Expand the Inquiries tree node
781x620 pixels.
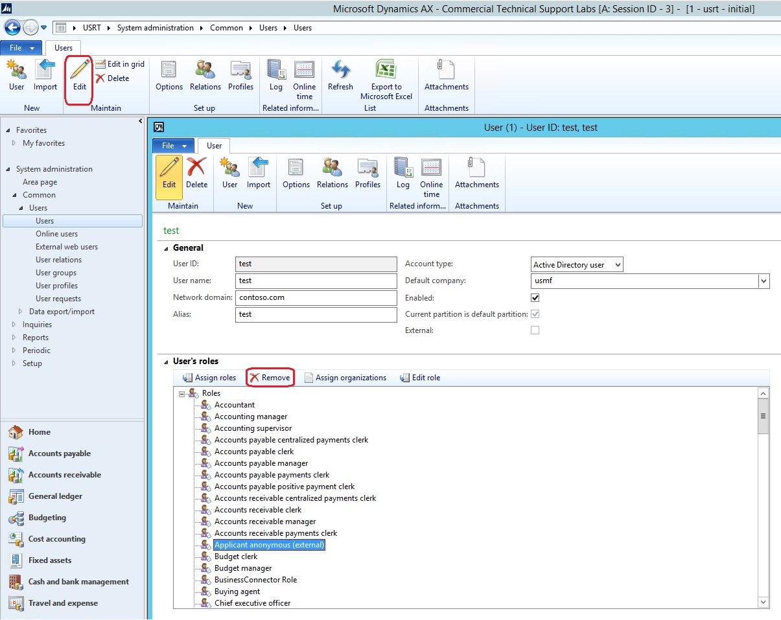pos(14,325)
